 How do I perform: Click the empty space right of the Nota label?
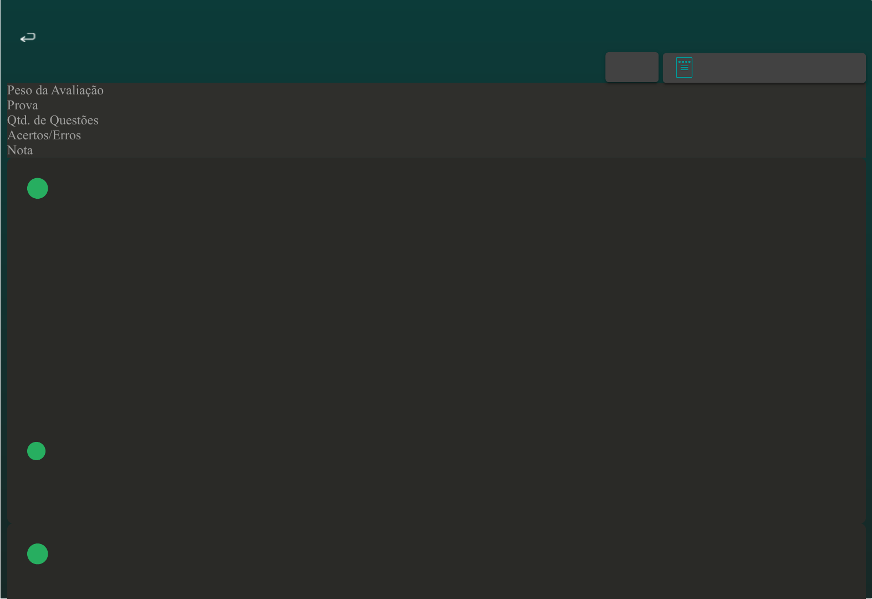[444, 150]
